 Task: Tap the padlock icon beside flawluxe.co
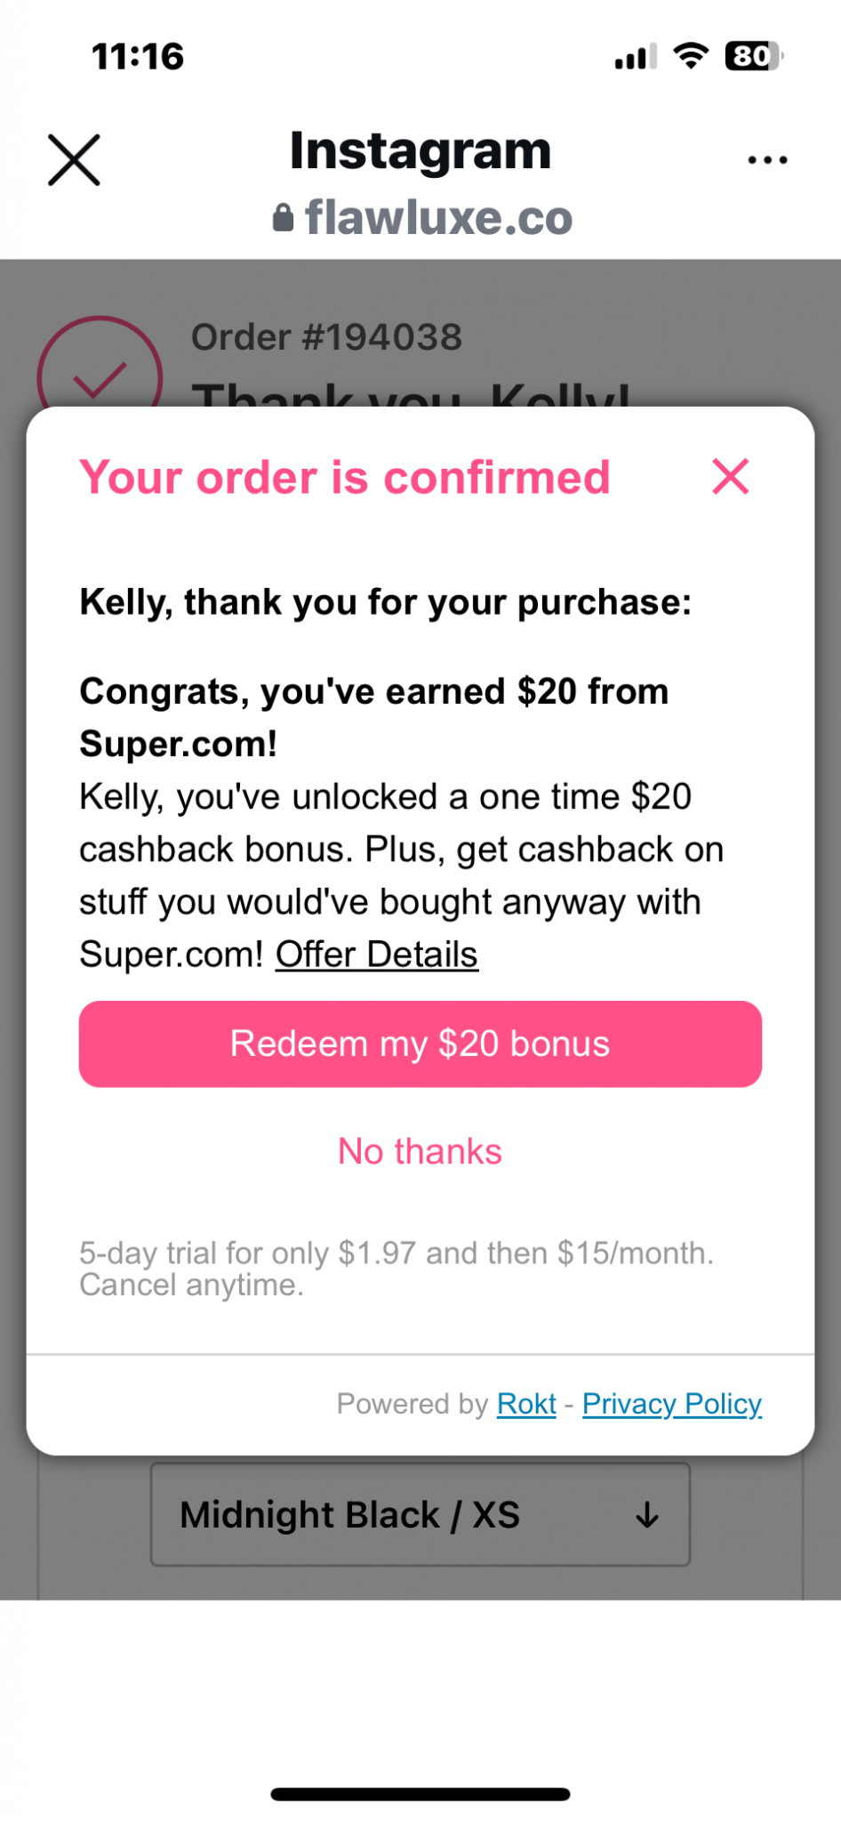283,218
